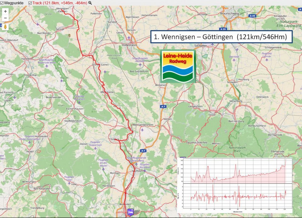302x218 pixels.
Task: Click the Einbeck map label
Action: (x=115, y=139)
